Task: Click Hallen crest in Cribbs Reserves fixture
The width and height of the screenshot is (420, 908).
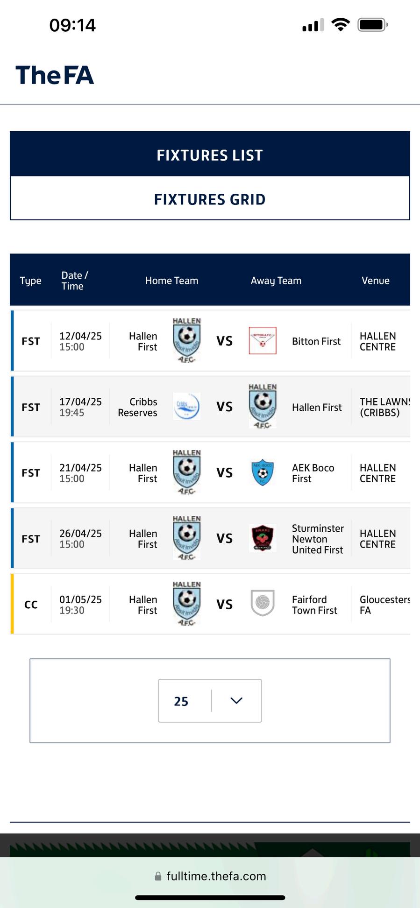Action: (x=263, y=407)
